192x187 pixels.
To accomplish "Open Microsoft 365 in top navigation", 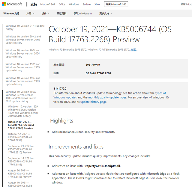I will pyautogui.click(x=47, y=4).
